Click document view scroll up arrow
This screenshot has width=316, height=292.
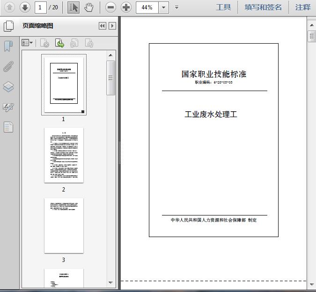tap(312, 25)
